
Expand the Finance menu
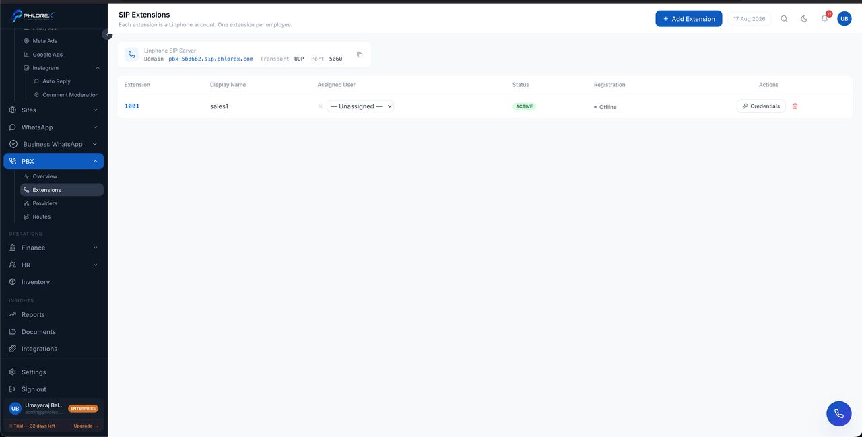(x=53, y=248)
